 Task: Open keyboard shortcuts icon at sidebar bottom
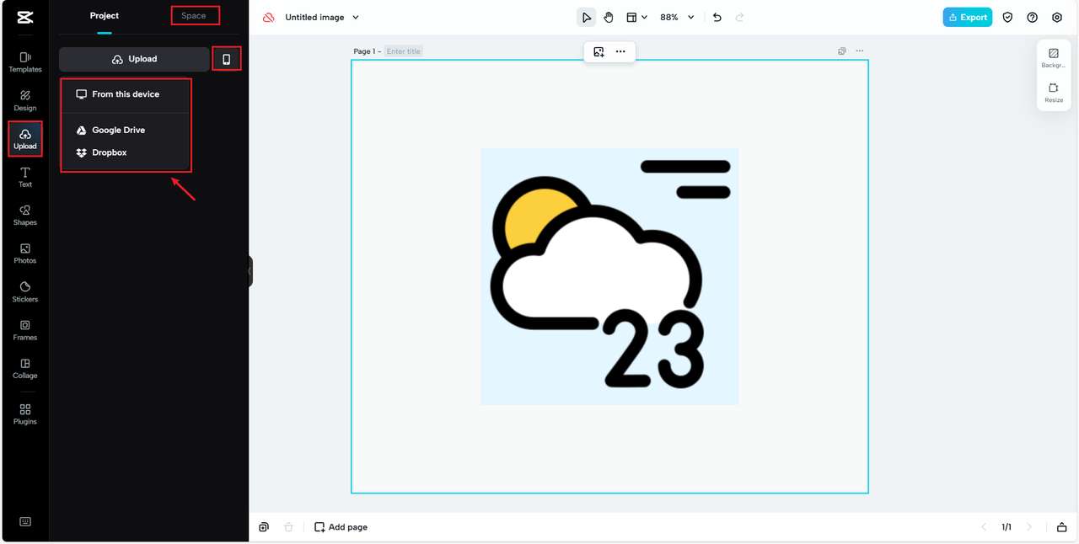25,521
